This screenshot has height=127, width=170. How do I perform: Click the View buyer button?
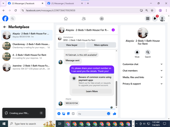[x=72, y=45]
